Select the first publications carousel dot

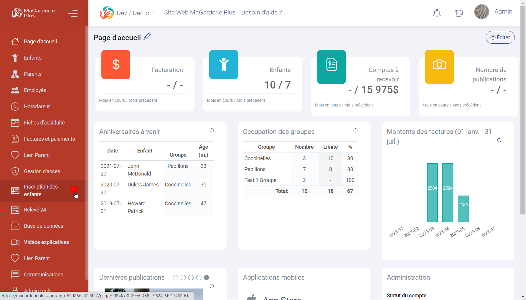[x=176, y=278]
